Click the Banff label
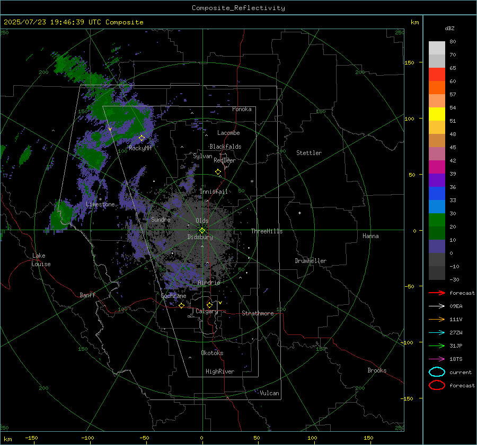The image size is (477, 445). coord(87,295)
